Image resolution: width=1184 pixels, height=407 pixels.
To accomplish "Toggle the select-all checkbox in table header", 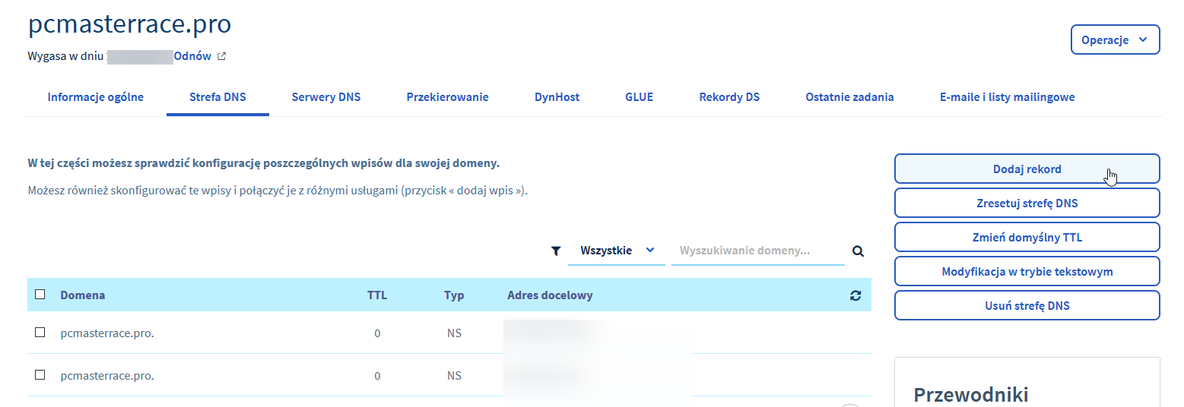I will point(40,295).
